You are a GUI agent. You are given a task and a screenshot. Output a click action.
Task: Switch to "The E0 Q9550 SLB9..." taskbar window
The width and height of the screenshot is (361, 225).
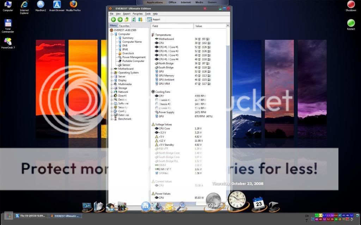point(31,216)
